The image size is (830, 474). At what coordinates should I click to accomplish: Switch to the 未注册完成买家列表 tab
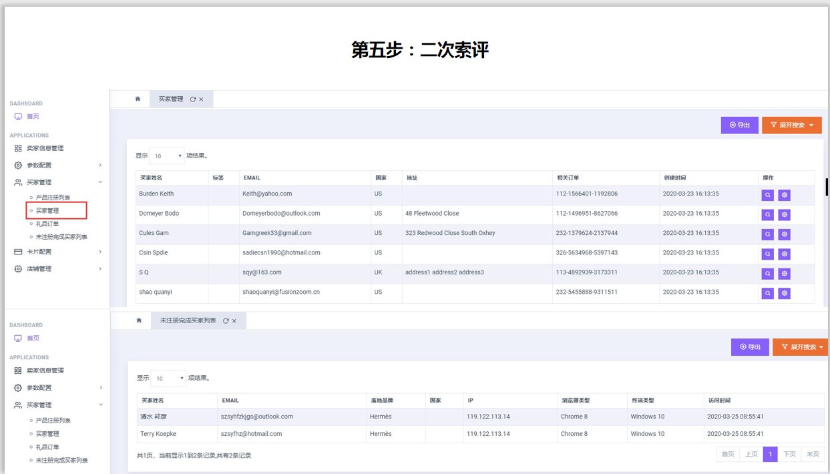click(x=188, y=320)
